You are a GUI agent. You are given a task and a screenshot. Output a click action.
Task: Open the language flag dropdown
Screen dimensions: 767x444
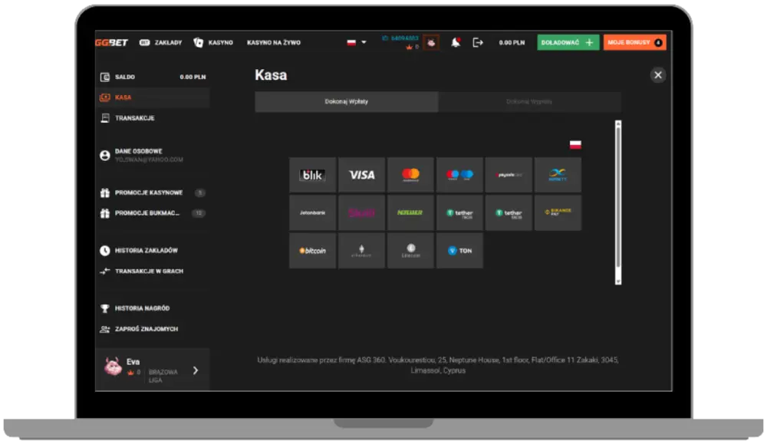coord(357,42)
